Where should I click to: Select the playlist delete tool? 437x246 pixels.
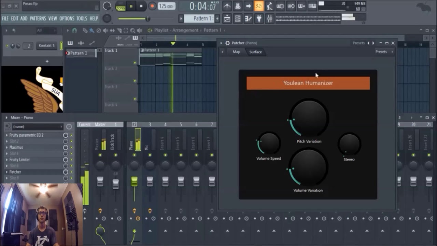coord(99,30)
